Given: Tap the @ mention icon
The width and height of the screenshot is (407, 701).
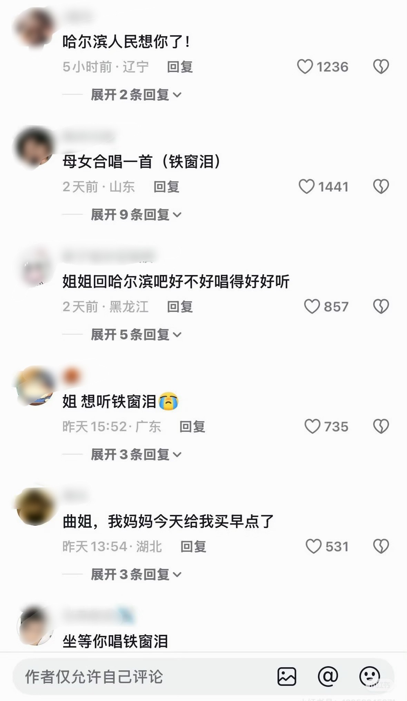Looking at the screenshot, I should (328, 677).
